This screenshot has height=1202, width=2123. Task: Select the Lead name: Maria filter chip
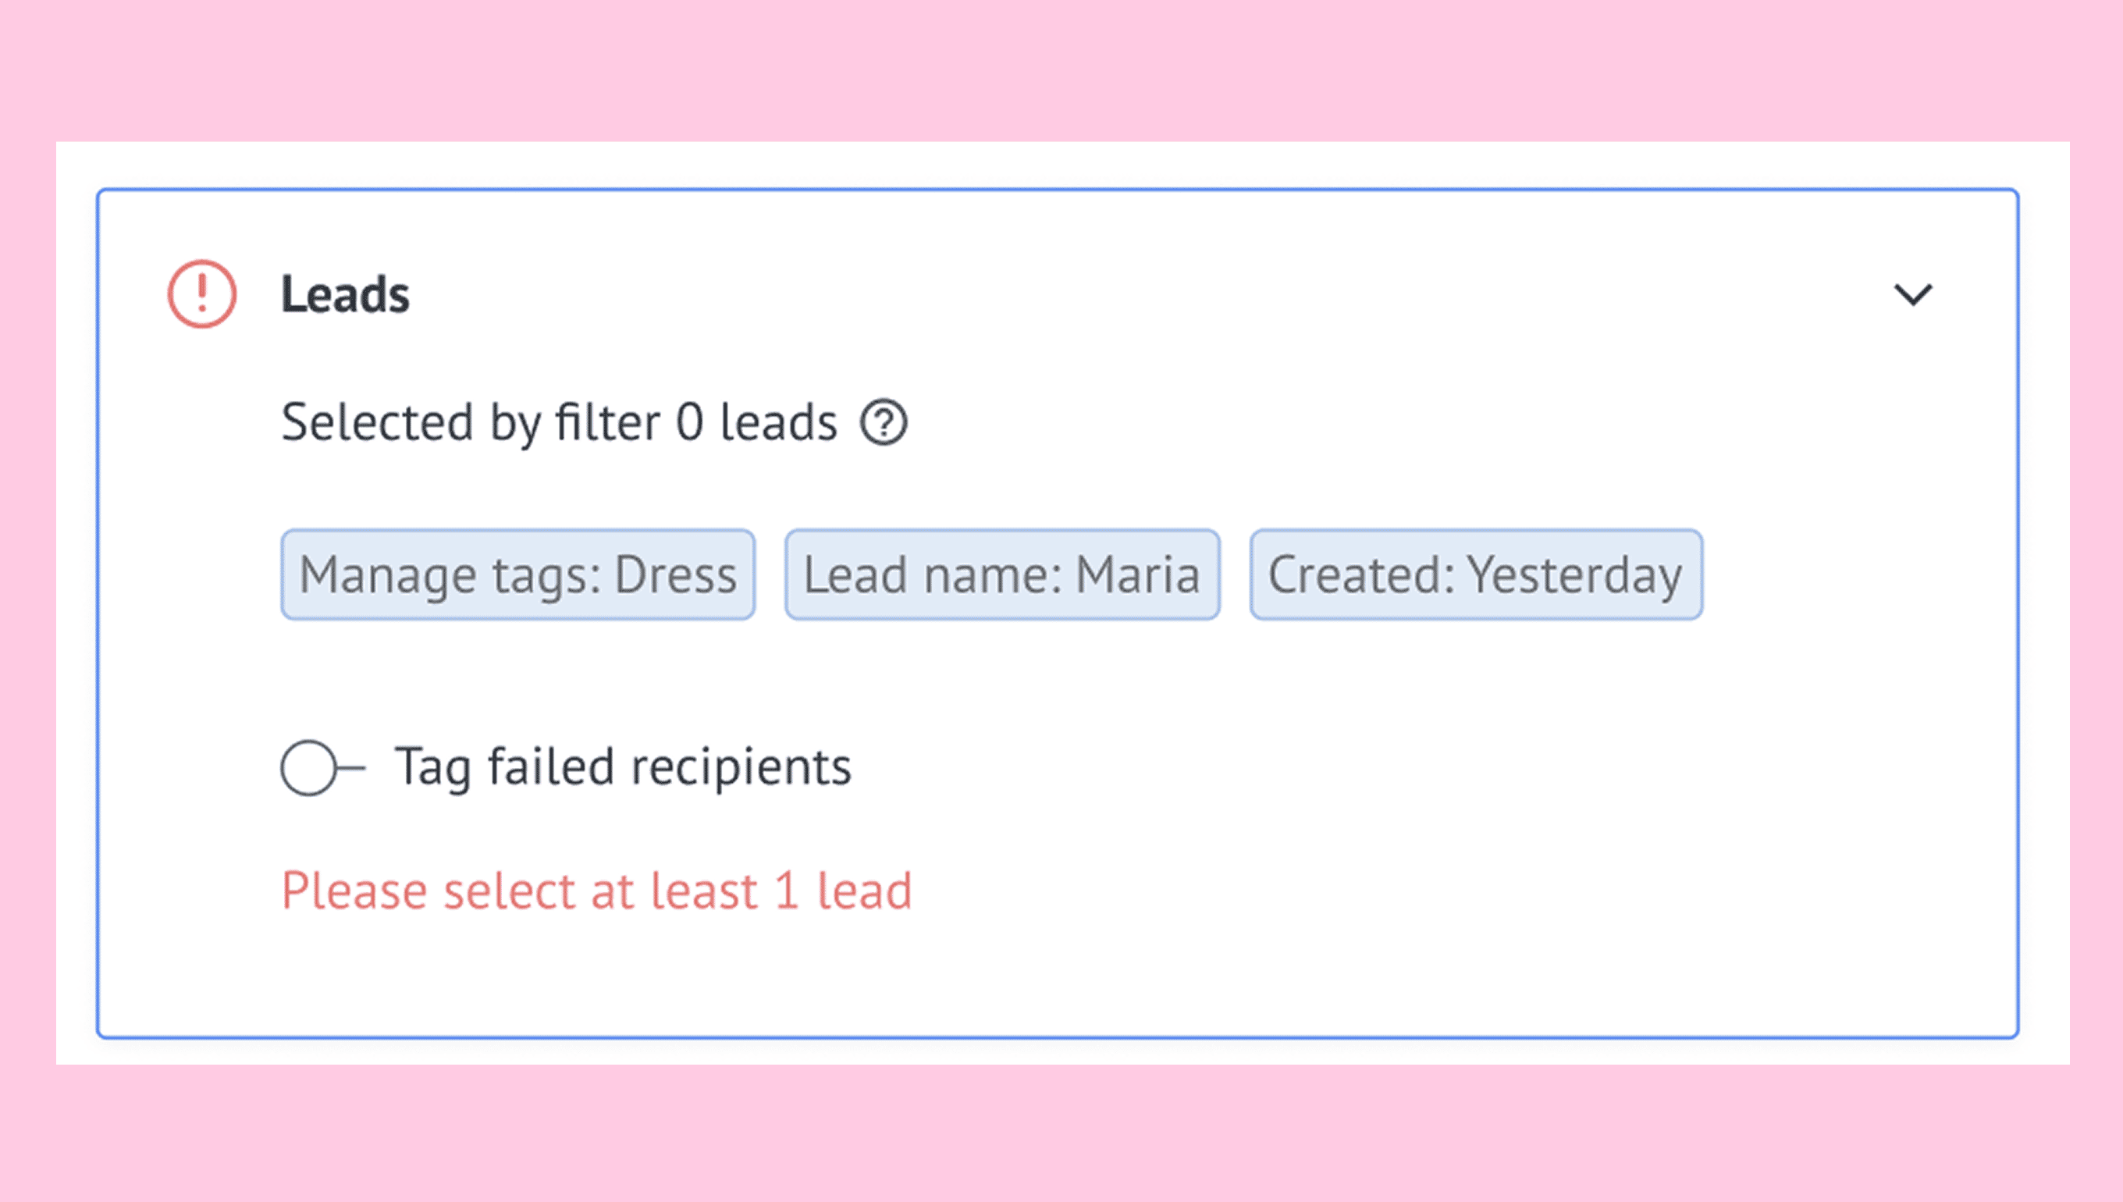[1002, 574]
